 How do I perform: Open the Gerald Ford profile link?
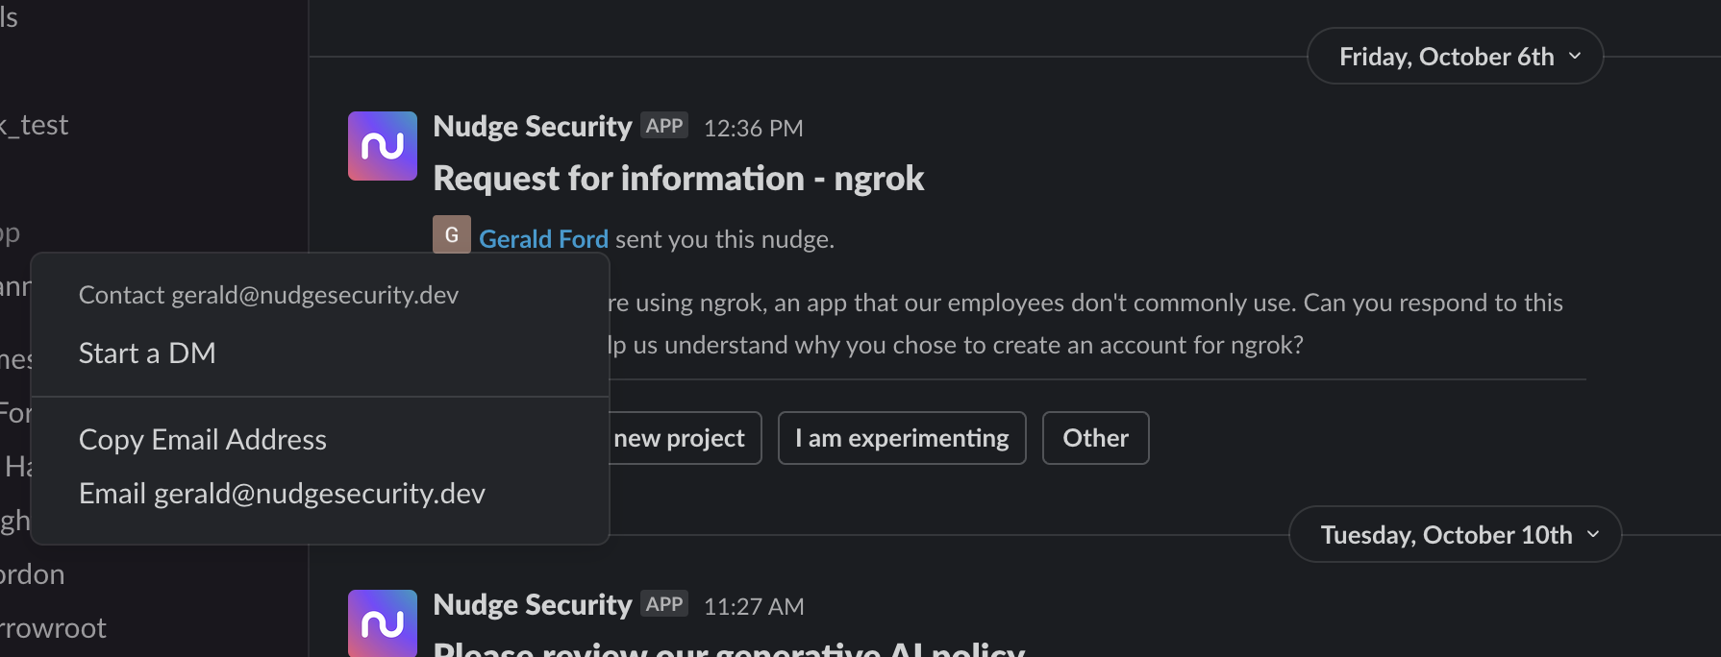[543, 239]
